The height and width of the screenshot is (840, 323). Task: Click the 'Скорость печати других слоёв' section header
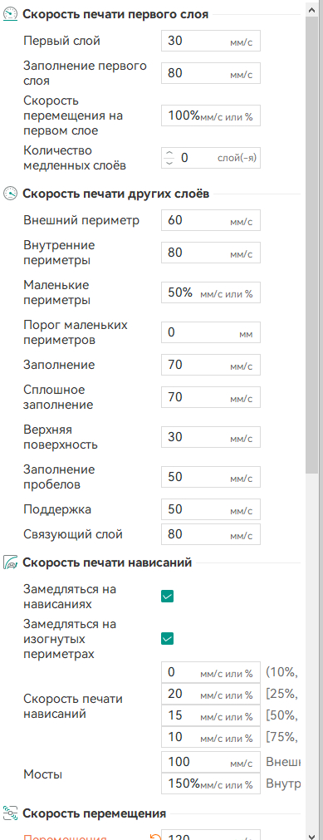tap(115, 194)
